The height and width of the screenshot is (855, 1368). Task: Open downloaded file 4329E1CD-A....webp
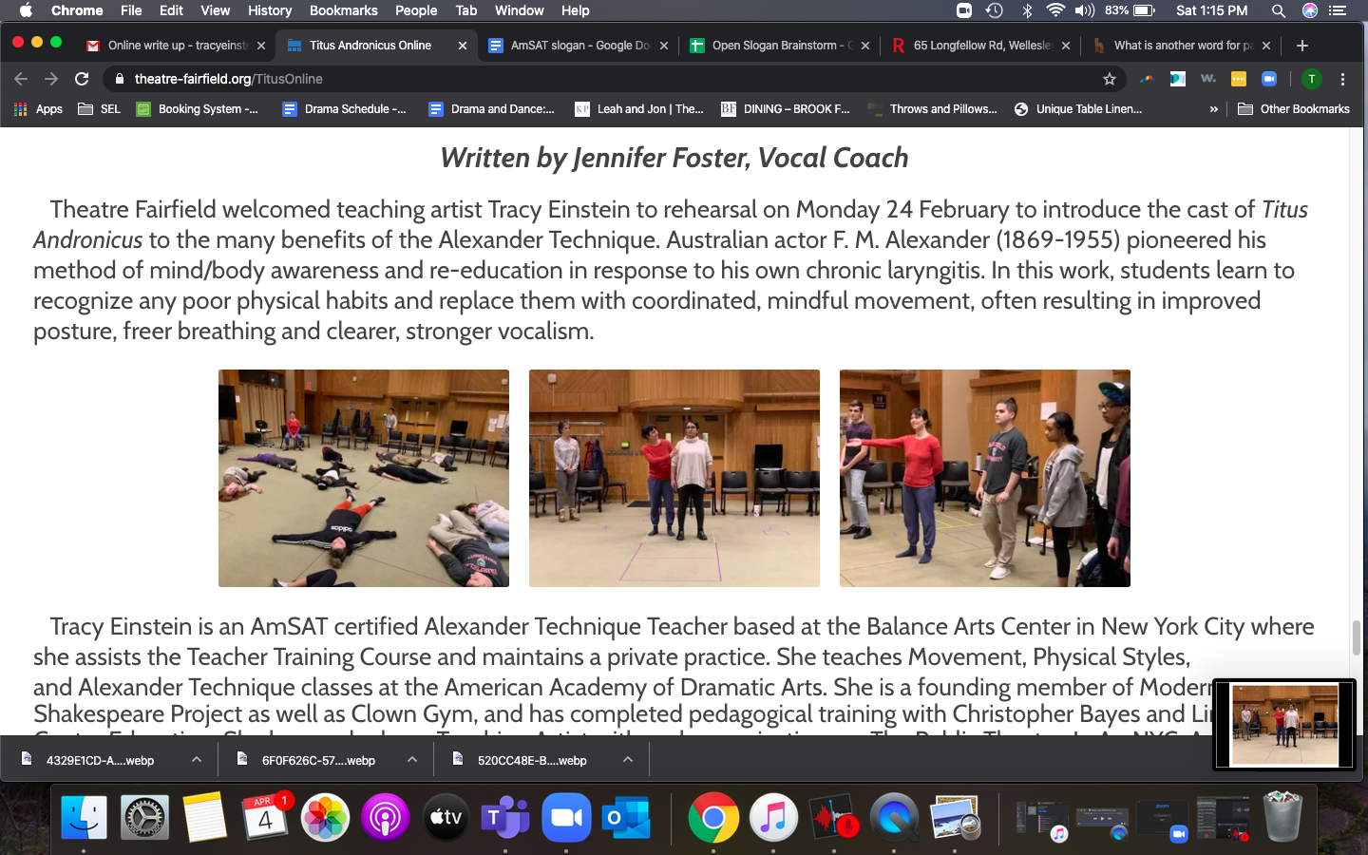(x=100, y=760)
